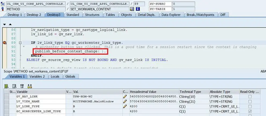Click the Absolute Type column header
266x116 pixels.
224,92
